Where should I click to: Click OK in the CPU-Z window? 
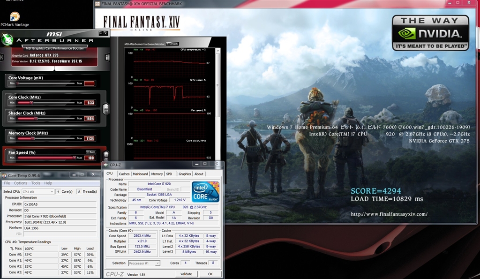click(x=210, y=274)
